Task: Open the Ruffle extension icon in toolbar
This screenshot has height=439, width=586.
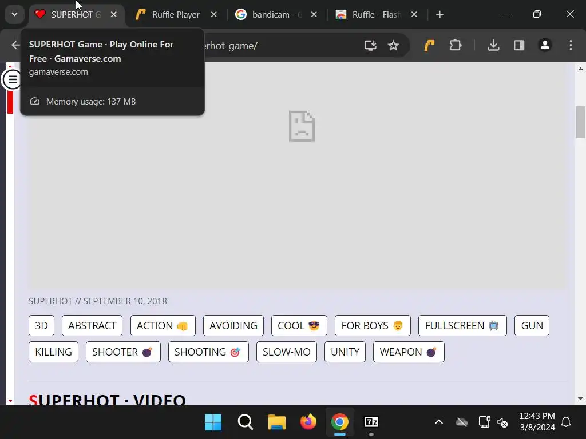Action: (x=429, y=46)
